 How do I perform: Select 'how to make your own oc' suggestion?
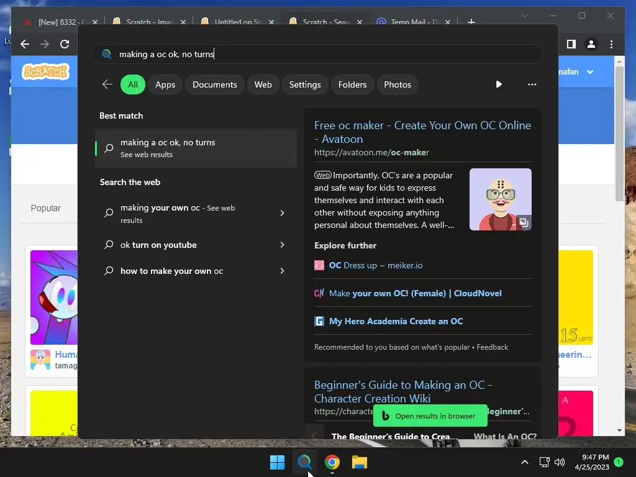pyautogui.click(x=171, y=271)
